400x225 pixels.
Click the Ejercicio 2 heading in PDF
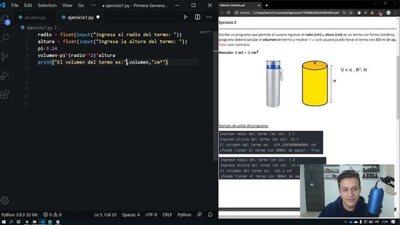pos(227,22)
